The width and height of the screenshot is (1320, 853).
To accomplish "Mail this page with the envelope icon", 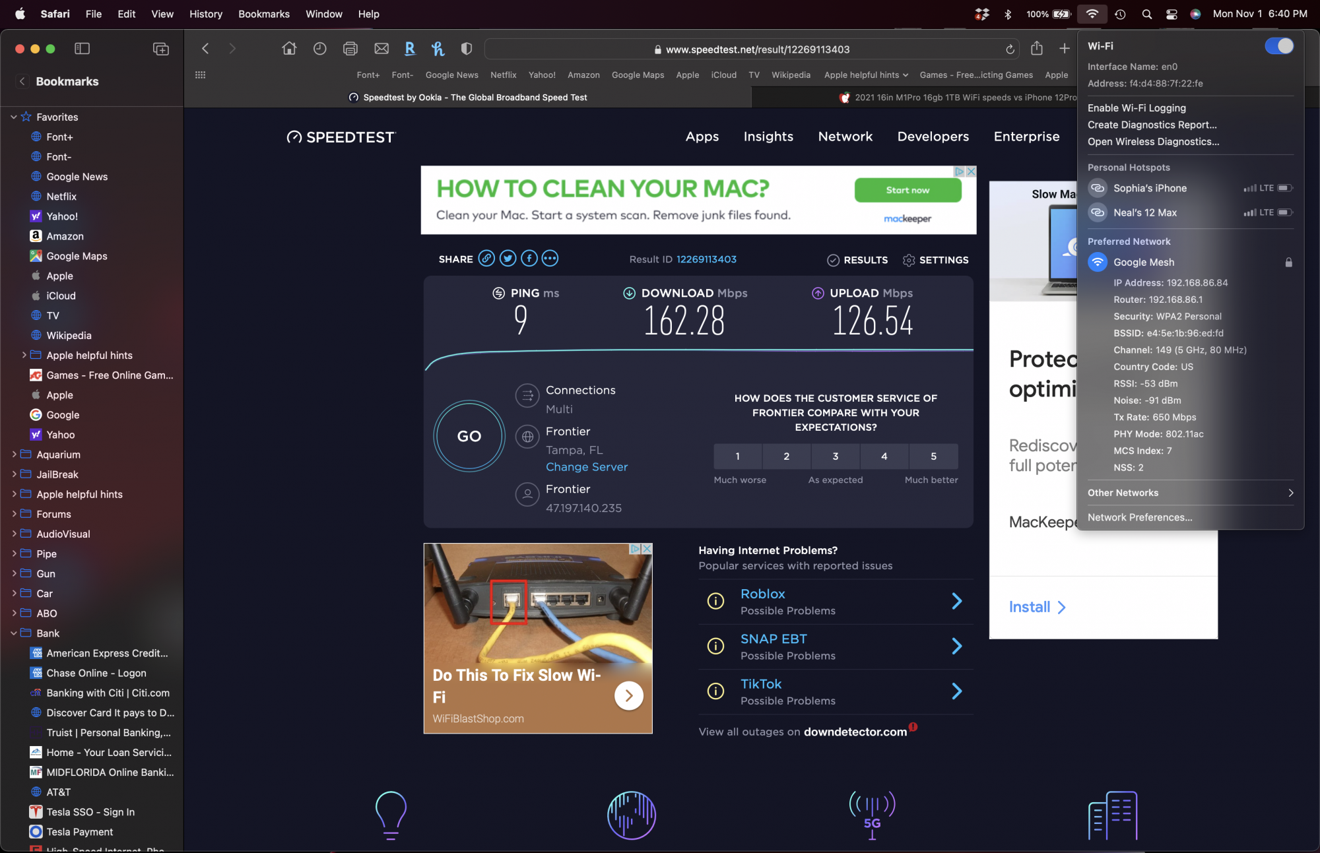I will click(381, 49).
